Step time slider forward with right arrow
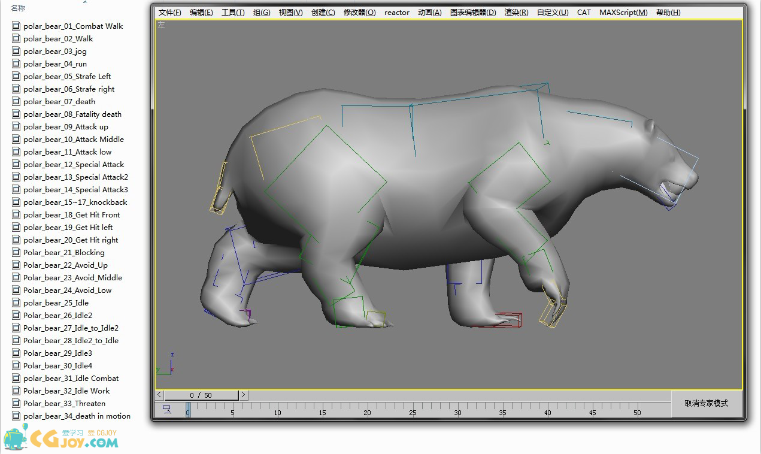 click(243, 395)
